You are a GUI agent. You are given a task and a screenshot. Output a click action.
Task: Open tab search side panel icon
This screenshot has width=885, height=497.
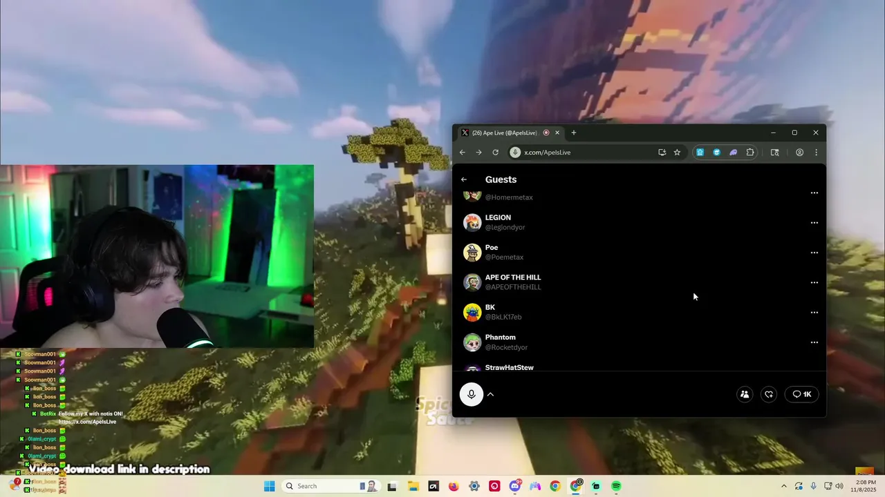774,153
